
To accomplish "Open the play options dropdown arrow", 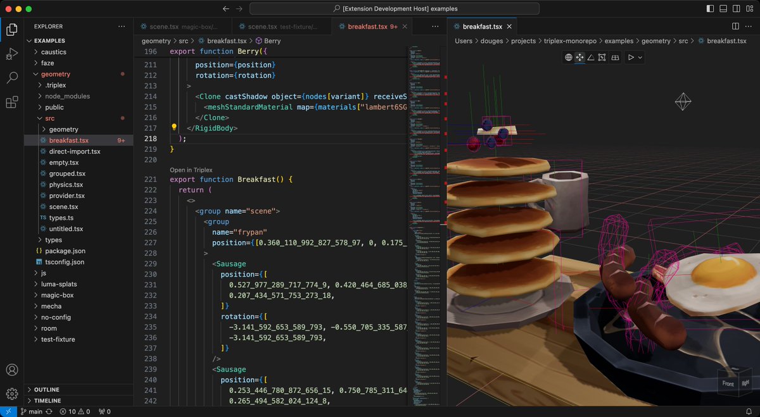I will point(640,58).
